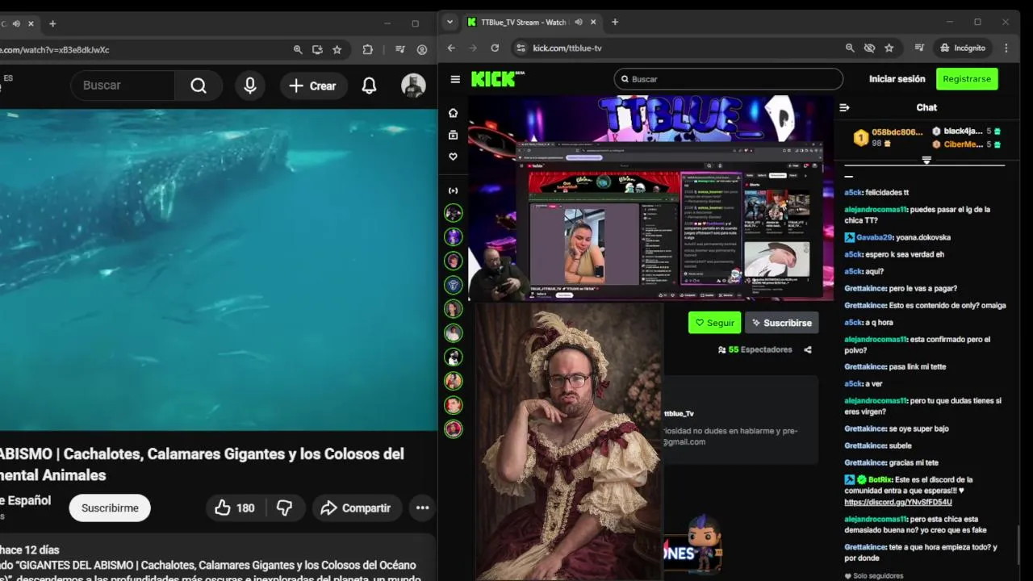Click the kick.com/ttblue-tv address bar
Viewport: 1033px width, 581px height.
point(678,48)
